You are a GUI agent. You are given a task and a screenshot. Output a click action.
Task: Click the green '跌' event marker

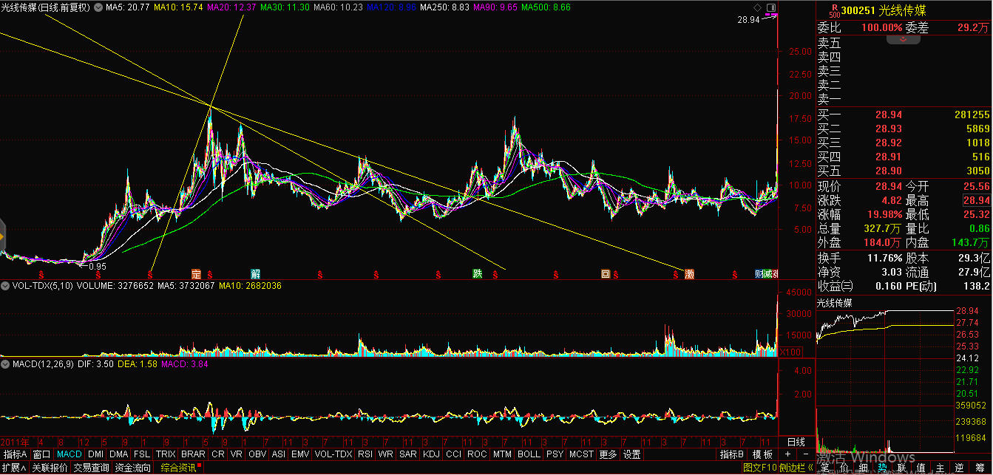click(478, 274)
